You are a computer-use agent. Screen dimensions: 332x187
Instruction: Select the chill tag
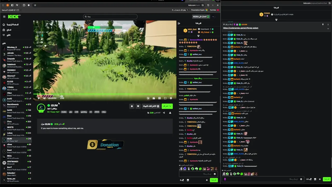click(76, 112)
